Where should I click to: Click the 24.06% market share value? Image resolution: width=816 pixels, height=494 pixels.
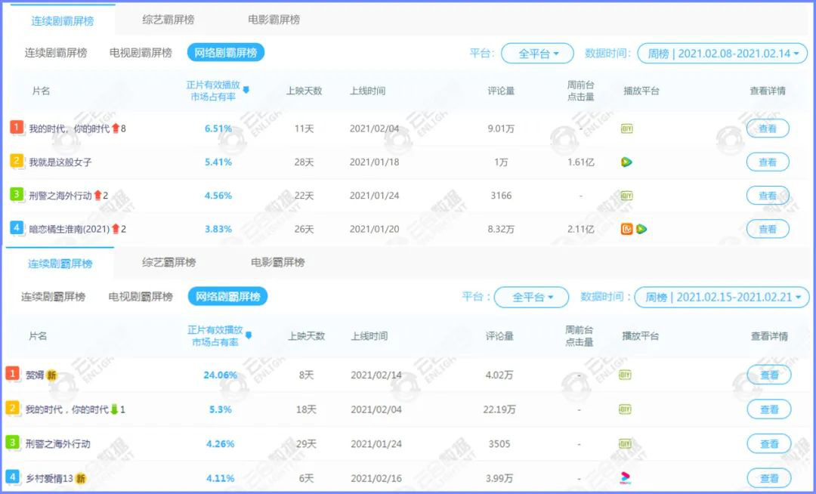(x=220, y=375)
